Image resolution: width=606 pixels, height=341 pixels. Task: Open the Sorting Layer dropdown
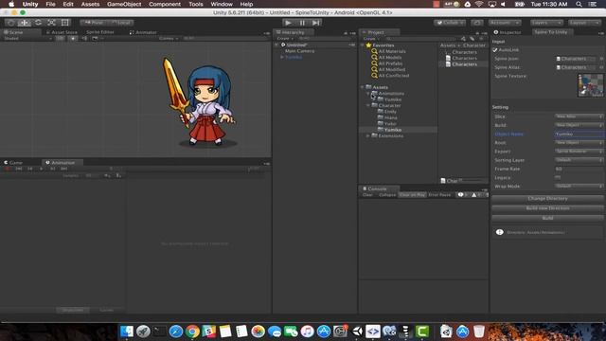tap(579, 160)
